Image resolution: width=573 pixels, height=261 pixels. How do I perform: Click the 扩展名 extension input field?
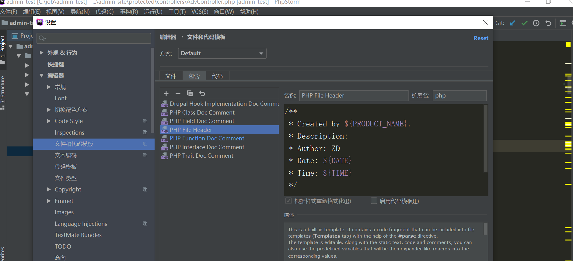tap(459, 95)
